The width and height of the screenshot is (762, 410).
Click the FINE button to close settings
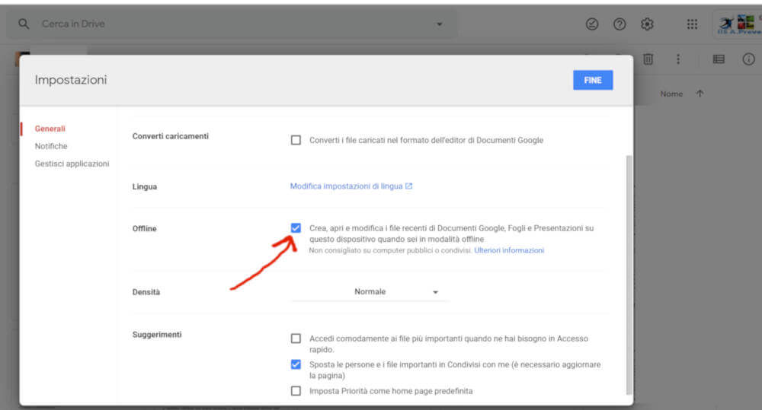coord(593,80)
